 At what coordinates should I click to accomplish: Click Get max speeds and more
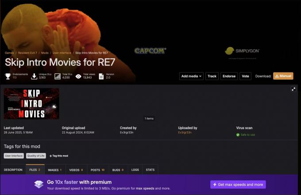click(238, 184)
